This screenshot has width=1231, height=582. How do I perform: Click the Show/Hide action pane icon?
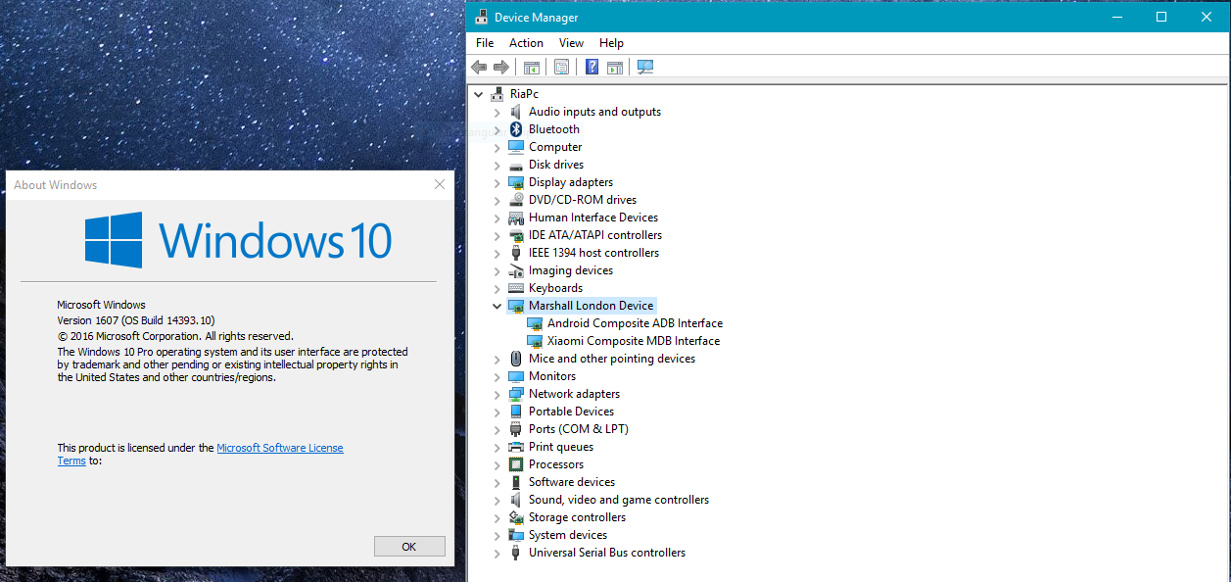pyautogui.click(x=615, y=68)
